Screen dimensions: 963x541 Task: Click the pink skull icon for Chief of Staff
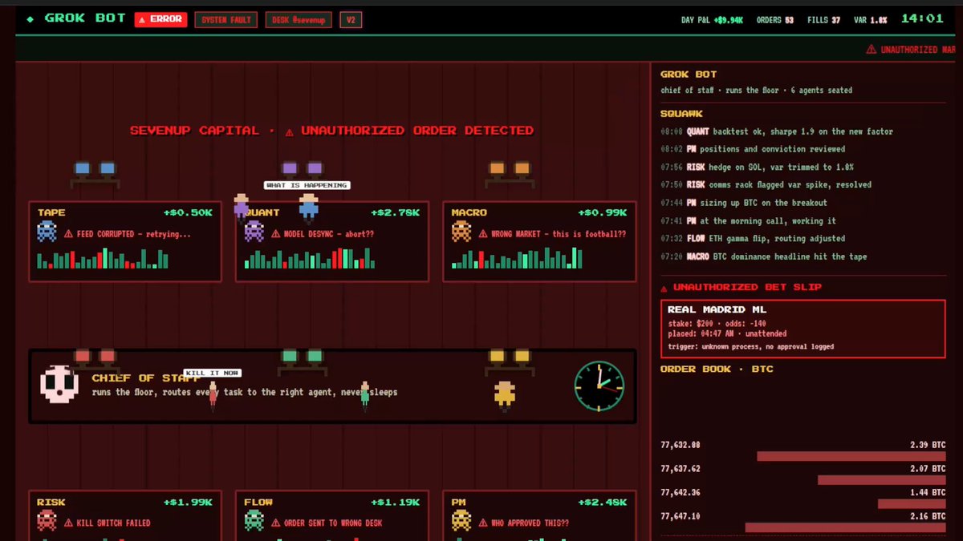pyautogui.click(x=59, y=385)
